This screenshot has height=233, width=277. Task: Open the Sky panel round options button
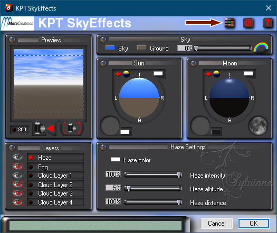(103, 40)
